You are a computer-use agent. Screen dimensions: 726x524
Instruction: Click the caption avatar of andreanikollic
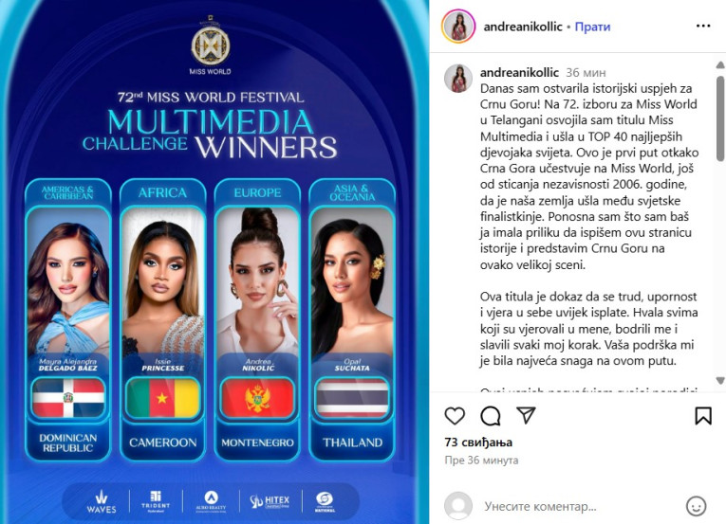tap(458, 78)
